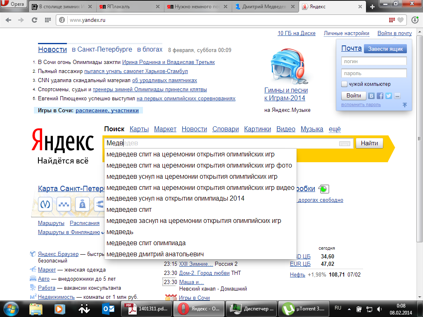Click the 'Завести ящик' button
The image size is (423, 317).
[x=385, y=49]
